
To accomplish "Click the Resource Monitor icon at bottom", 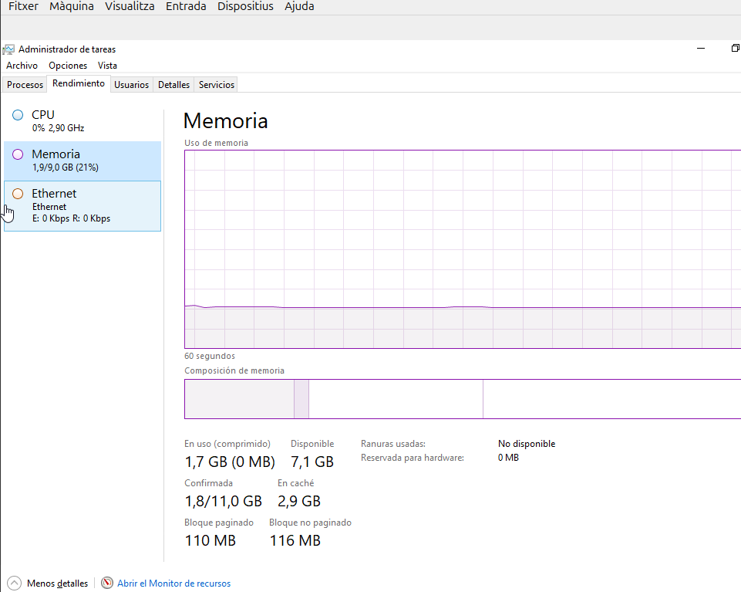I will pos(107,584).
